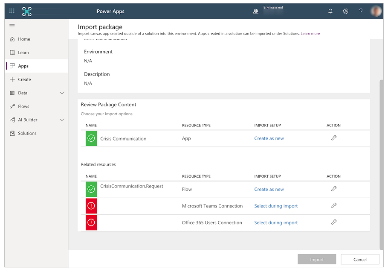Click Create as new for Crisis Communication app

click(x=269, y=138)
